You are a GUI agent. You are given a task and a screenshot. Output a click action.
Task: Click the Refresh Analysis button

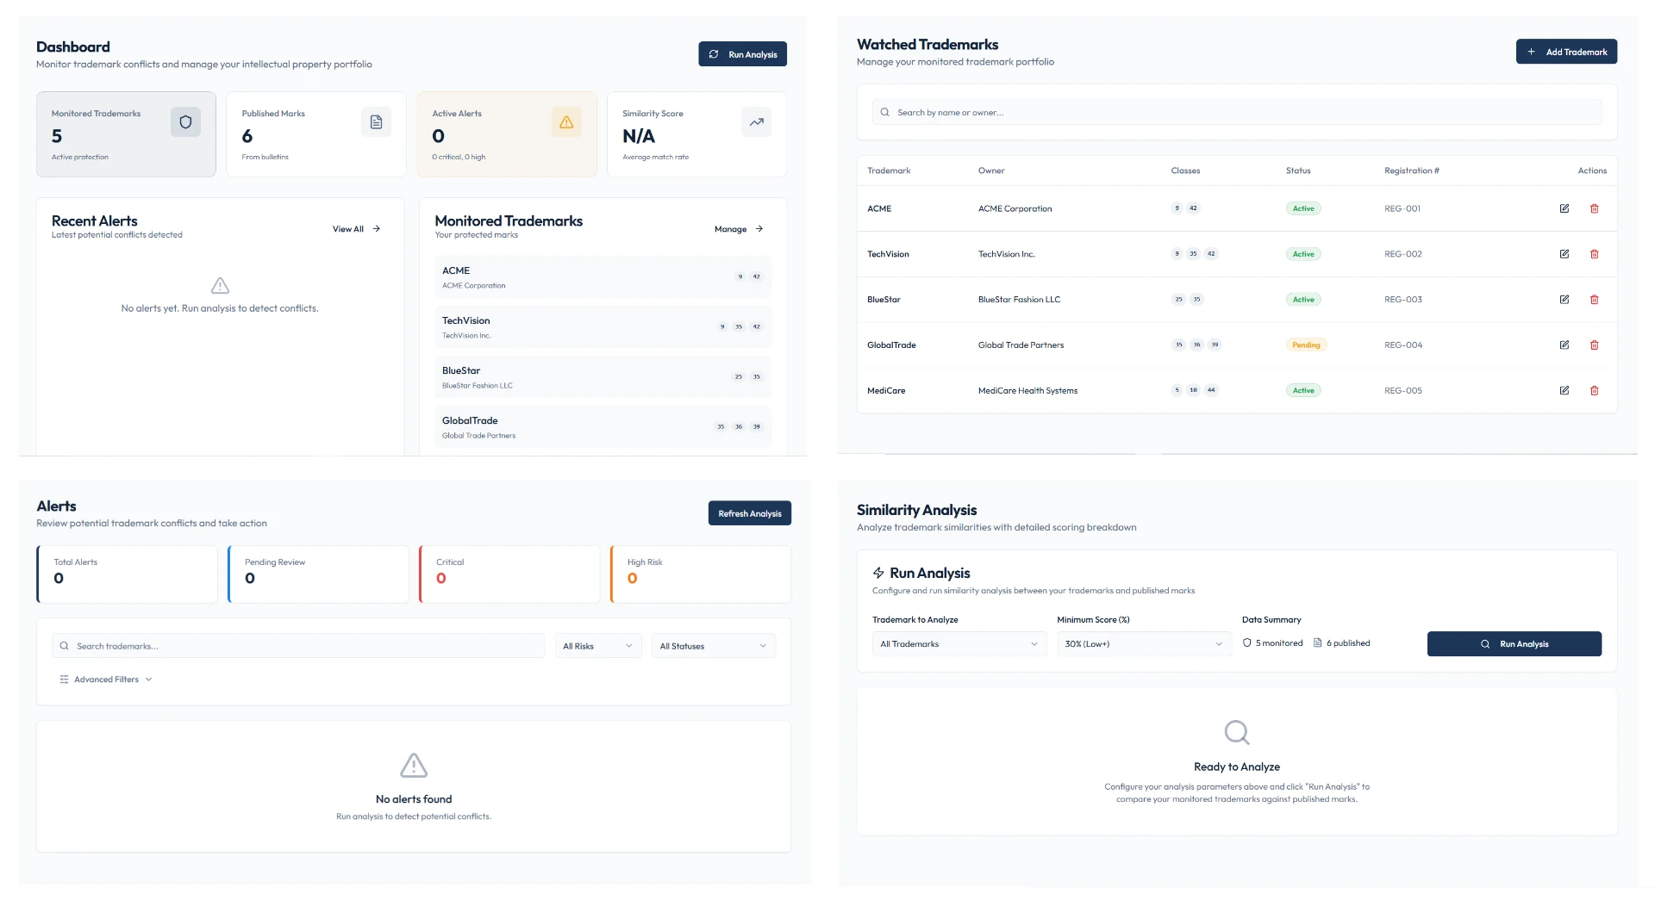click(x=750, y=513)
